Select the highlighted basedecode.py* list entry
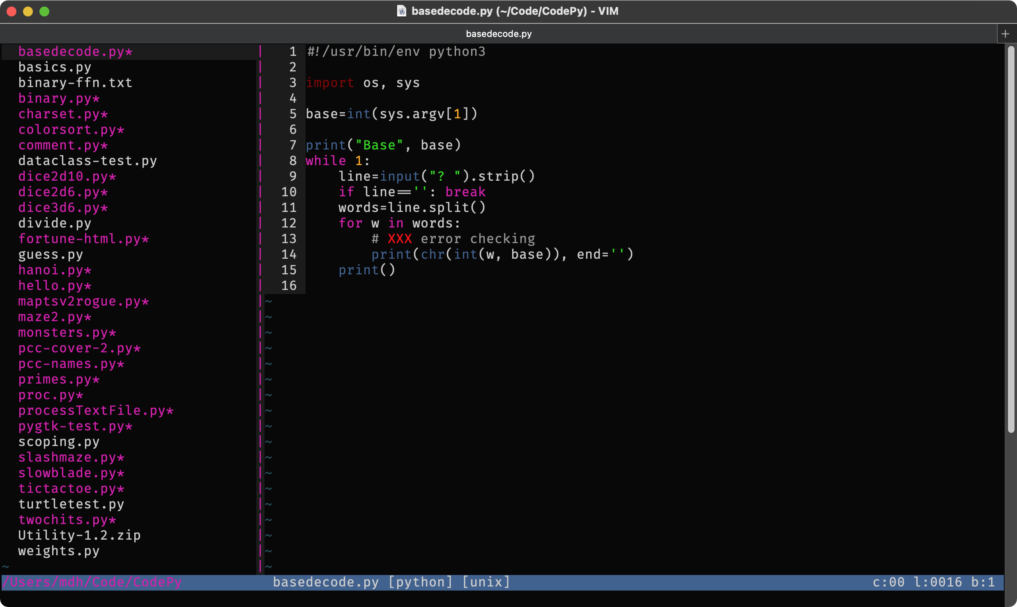1017x607 pixels. 75,51
